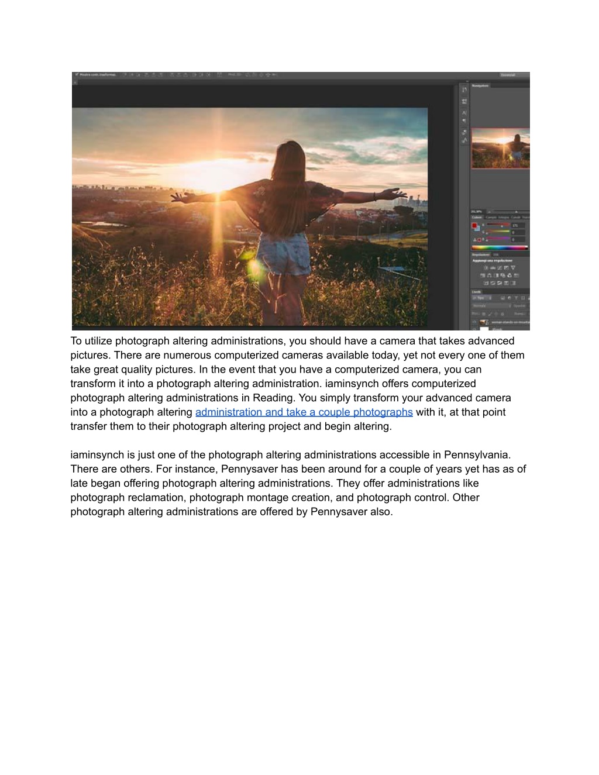599x775 pixels.
Task: Pick a color from the spectrum ramp
Action: pos(500,248)
